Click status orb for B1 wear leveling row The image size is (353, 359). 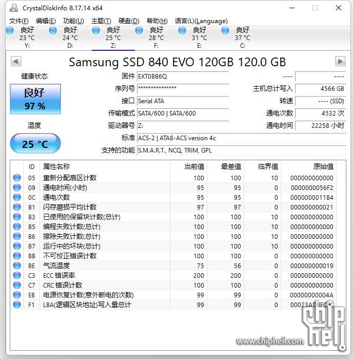(17, 207)
